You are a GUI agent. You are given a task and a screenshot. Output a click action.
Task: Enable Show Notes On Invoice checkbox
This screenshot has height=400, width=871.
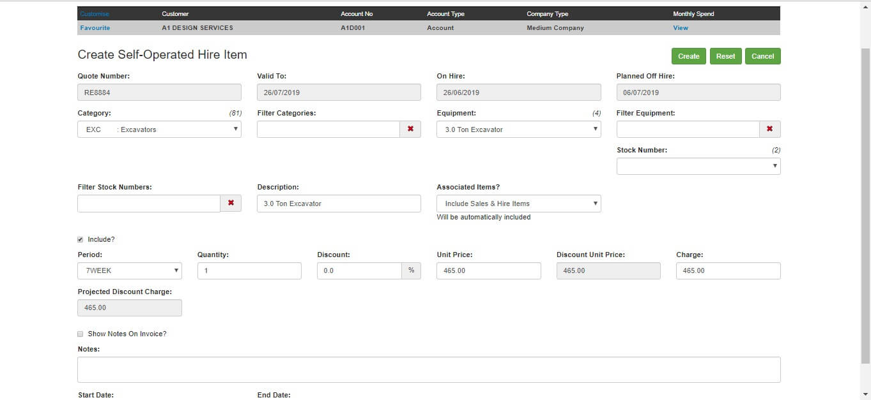coord(81,334)
